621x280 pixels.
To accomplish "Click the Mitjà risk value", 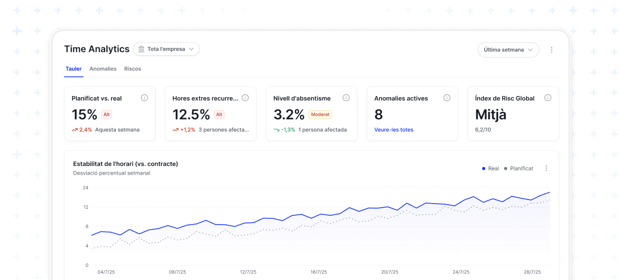I will [491, 115].
